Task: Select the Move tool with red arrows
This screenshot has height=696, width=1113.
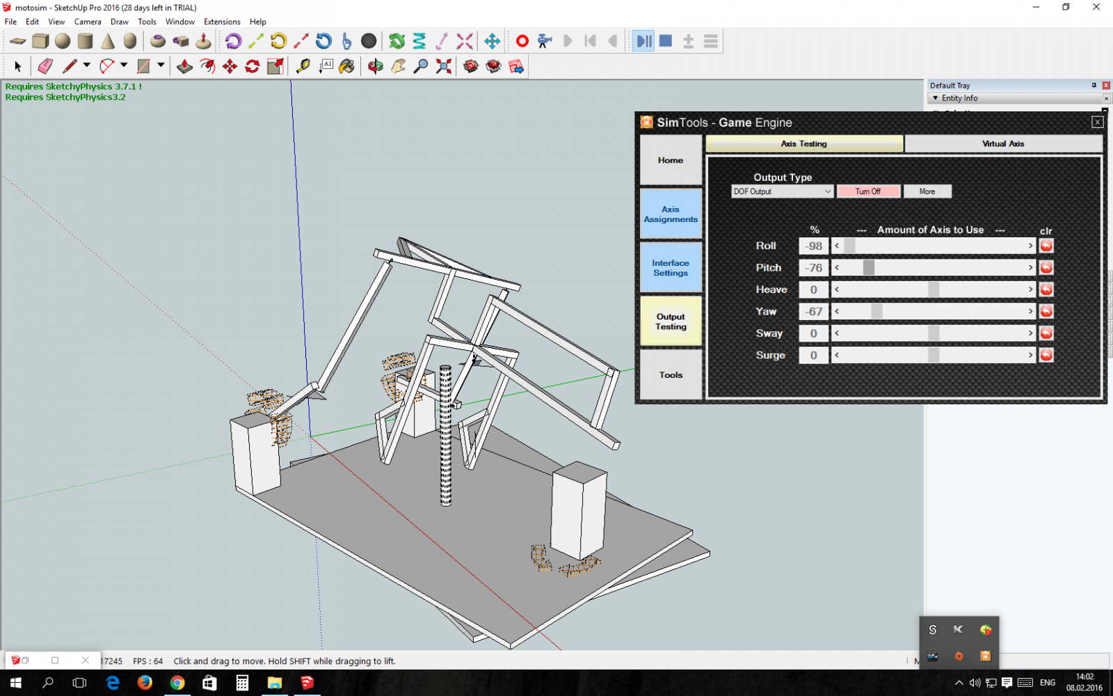Action: [230, 66]
